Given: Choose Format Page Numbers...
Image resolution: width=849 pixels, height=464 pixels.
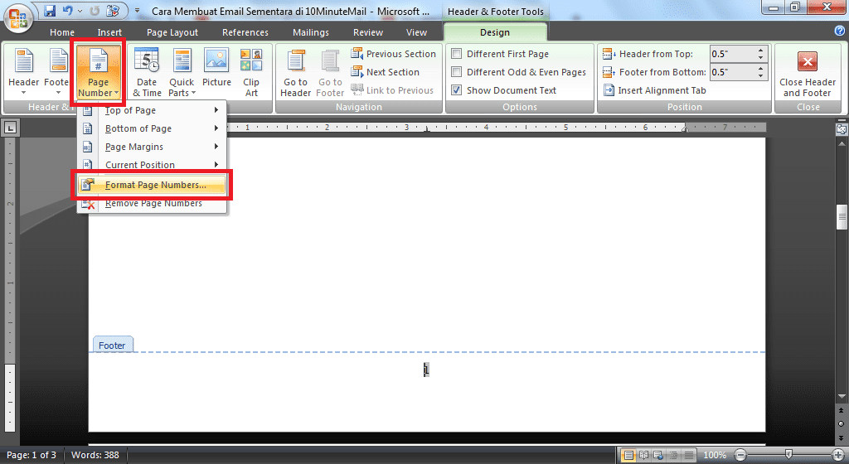Looking at the screenshot, I should [152, 185].
